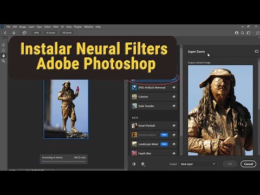260x195 pixels.
Task: Download the Depth Blur filter via cloud icon
Action: [x=174, y=153]
